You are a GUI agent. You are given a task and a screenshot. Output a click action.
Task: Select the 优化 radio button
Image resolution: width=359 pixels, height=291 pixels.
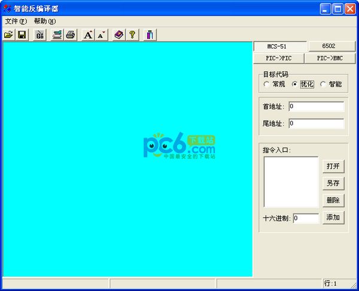tap(294, 84)
